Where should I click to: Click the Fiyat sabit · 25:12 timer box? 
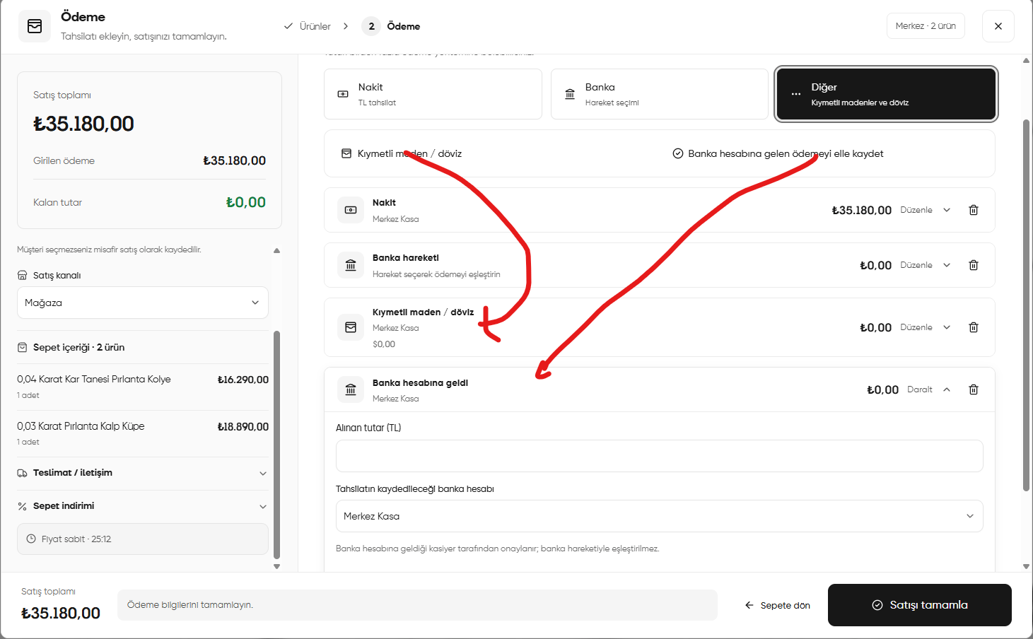[x=143, y=539]
